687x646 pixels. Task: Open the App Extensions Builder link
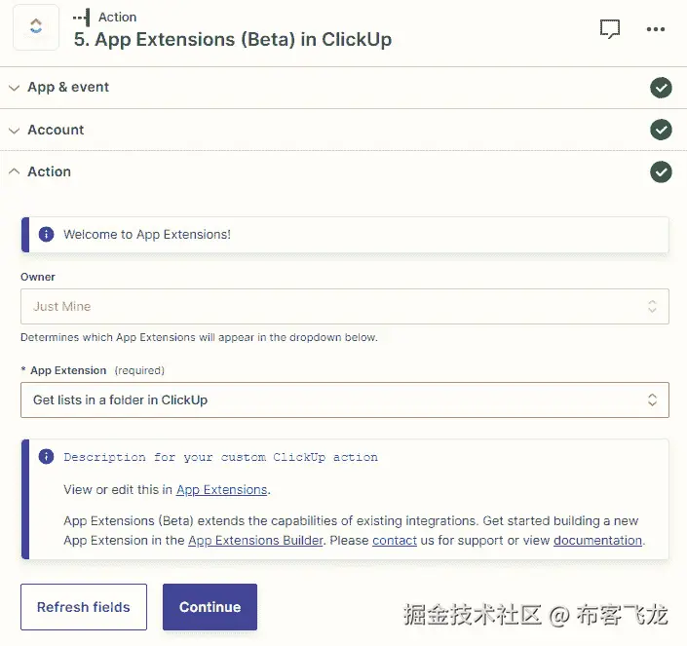coord(255,541)
